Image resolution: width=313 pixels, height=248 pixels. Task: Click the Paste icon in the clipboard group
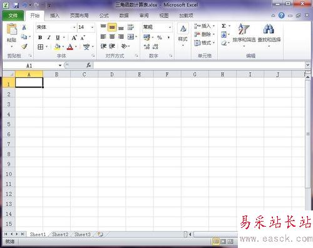pos(12,29)
